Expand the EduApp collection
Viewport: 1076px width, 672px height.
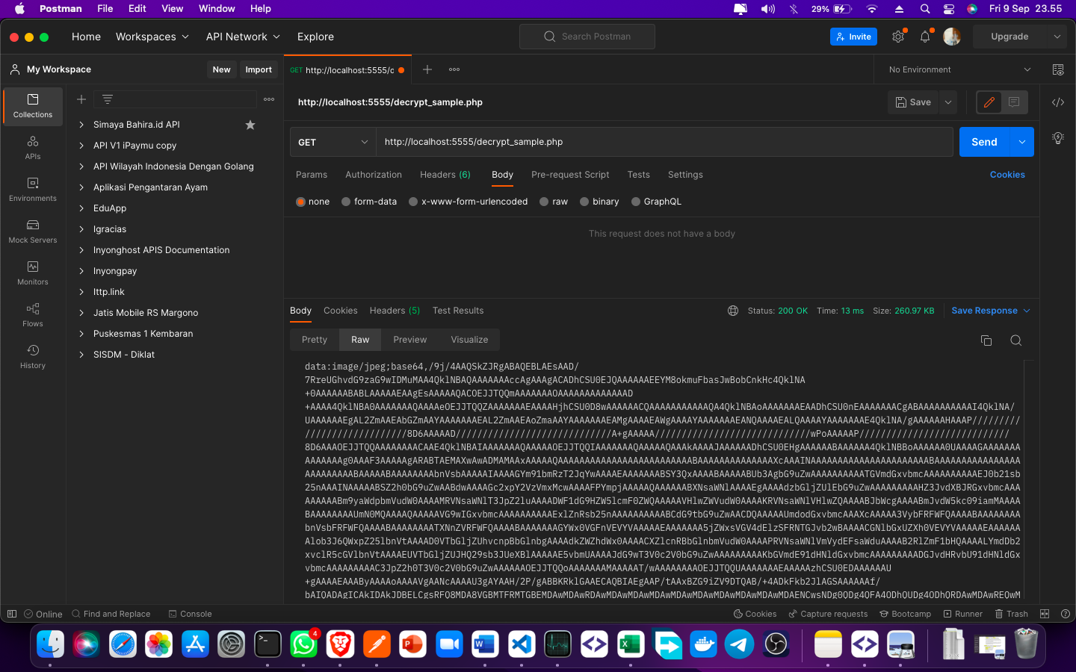(81, 208)
